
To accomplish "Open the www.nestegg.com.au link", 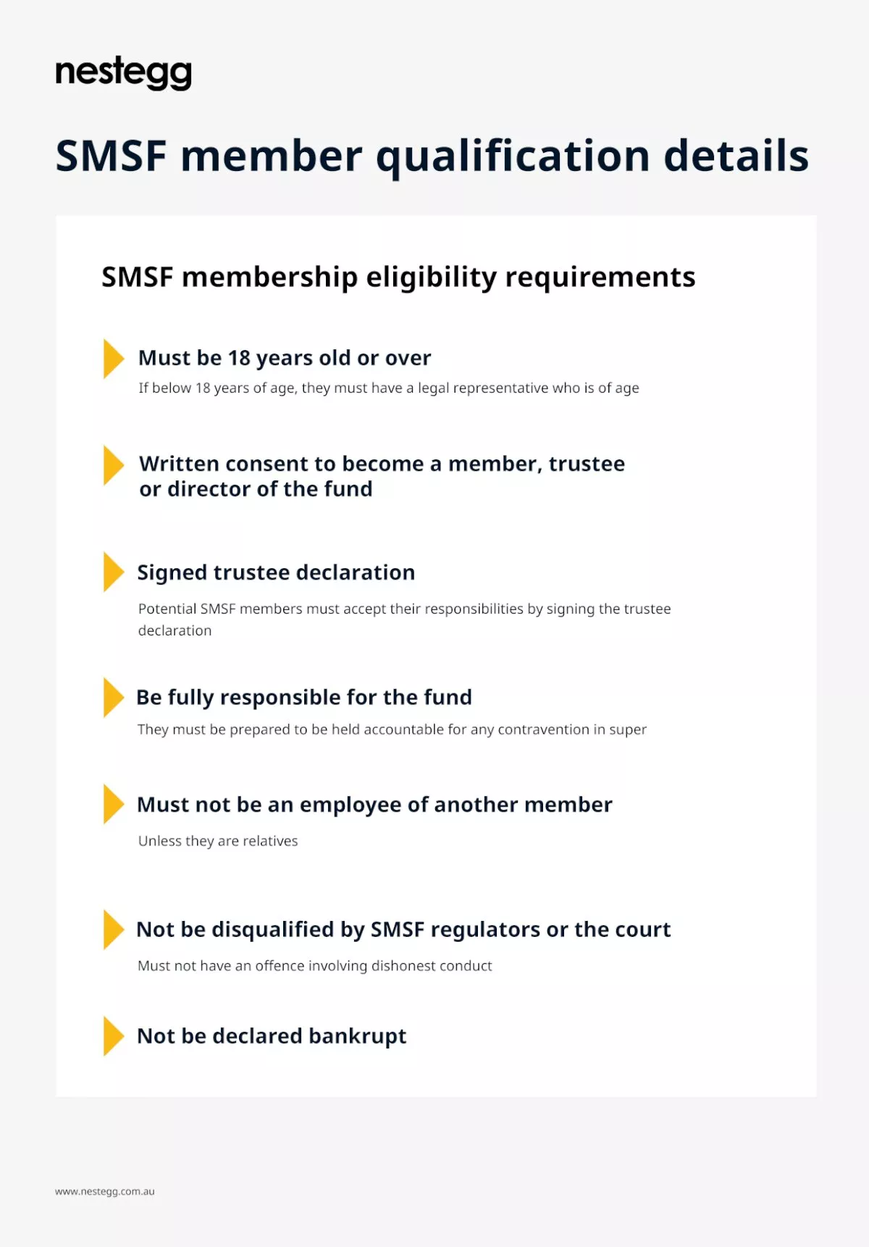I will [105, 1191].
